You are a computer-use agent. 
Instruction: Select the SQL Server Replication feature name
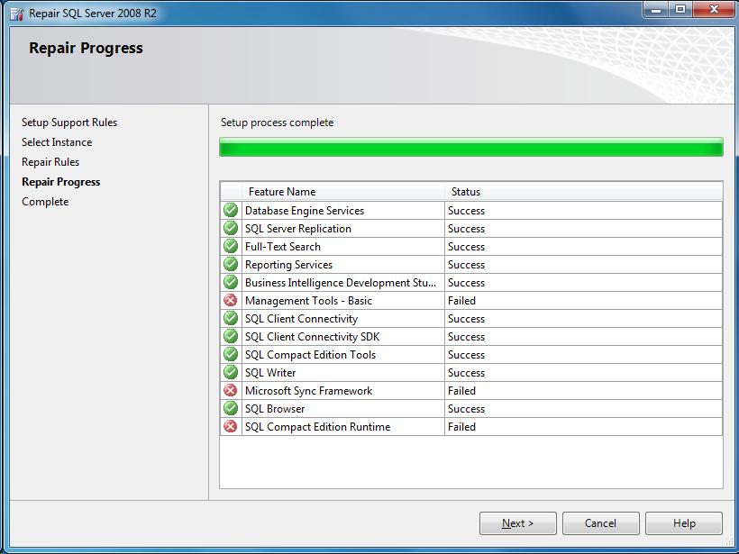(x=298, y=229)
